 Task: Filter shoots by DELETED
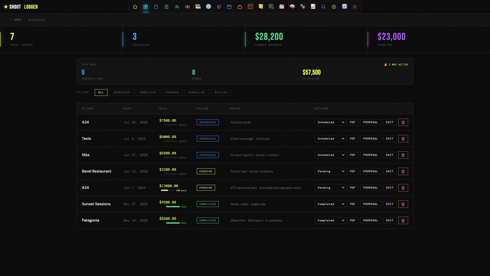pos(221,93)
